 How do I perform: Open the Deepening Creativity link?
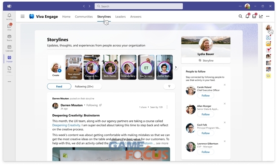[66, 125]
